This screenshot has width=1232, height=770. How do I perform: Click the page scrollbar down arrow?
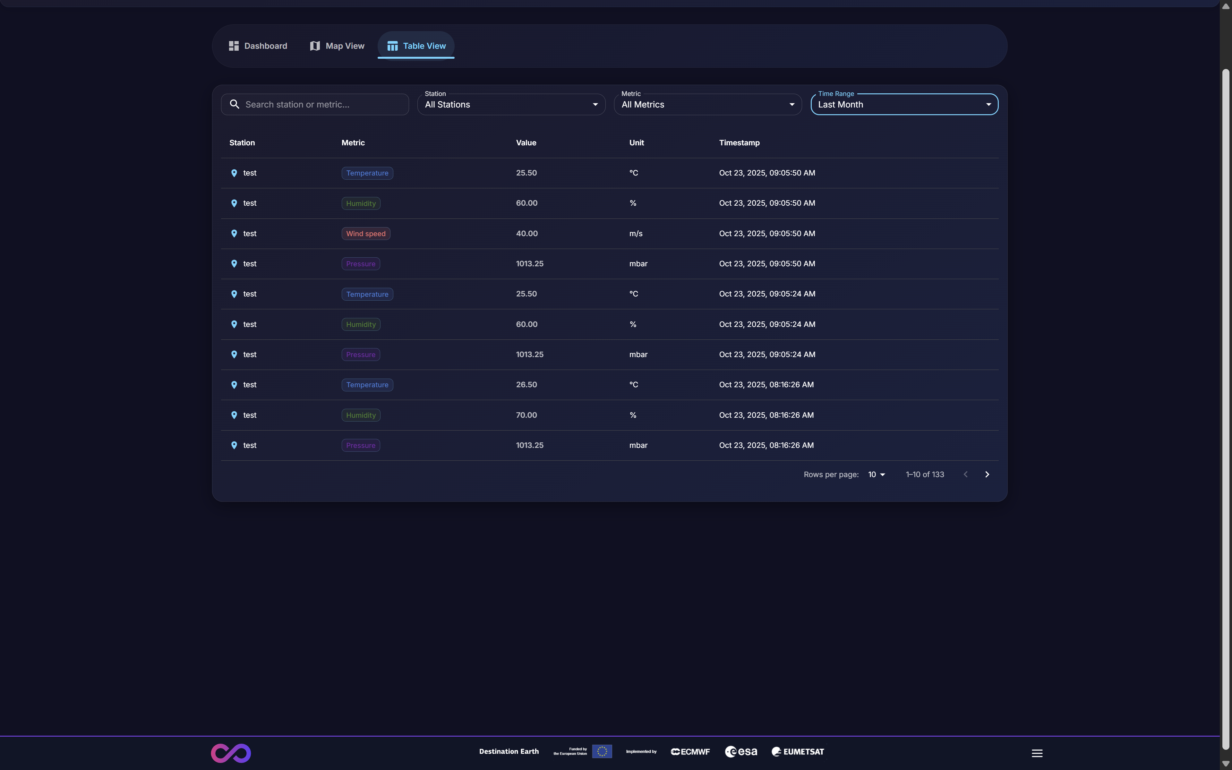1226,763
